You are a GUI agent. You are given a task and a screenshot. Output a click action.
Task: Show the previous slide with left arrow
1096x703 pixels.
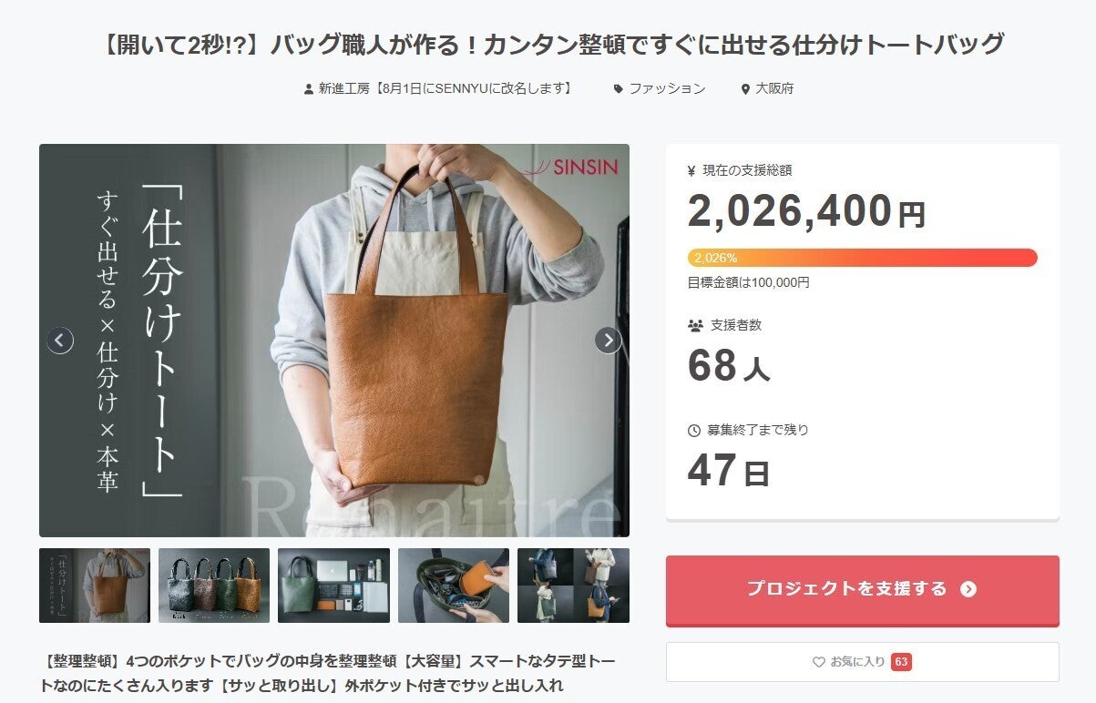[x=60, y=341]
